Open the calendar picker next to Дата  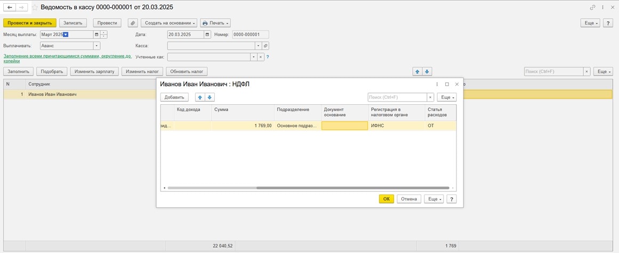[208, 35]
